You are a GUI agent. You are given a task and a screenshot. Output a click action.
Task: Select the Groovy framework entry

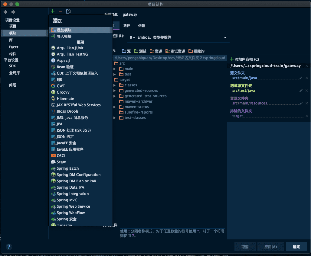[x=80, y=92]
